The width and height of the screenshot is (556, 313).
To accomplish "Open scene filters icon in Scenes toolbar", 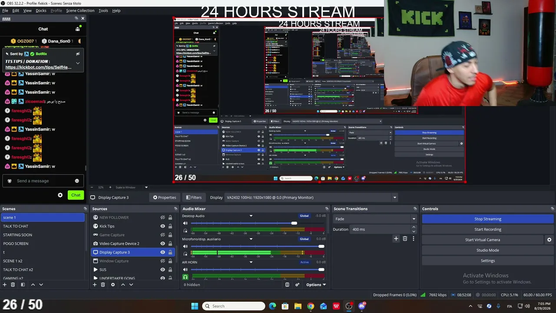I will coord(23,285).
